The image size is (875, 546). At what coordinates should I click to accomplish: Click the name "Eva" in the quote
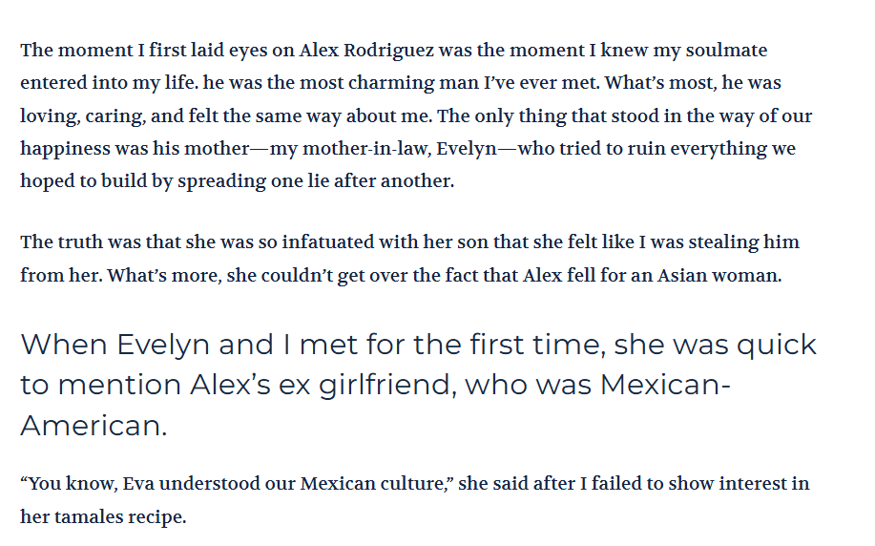click(138, 484)
